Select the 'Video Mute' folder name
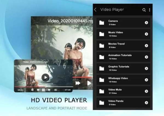Image resolution: width=164 pixels, height=116 pixels. (115, 90)
